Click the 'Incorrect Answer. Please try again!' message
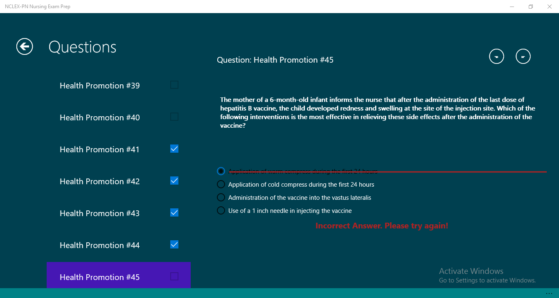The width and height of the screenshot is (559, 298). (x=382, y=226)
